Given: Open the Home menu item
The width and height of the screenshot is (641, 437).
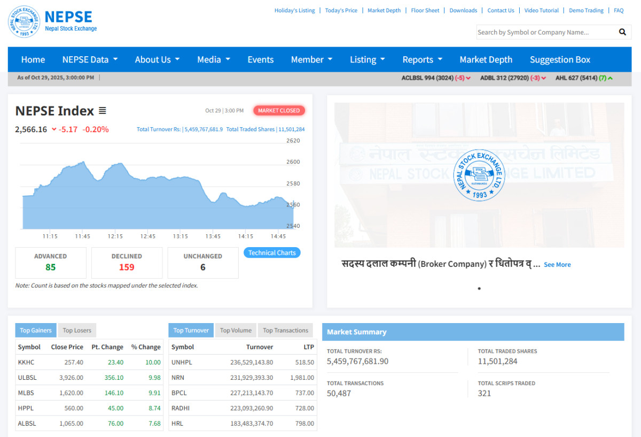Looking at the screenshot, I should tap(33, 59).
